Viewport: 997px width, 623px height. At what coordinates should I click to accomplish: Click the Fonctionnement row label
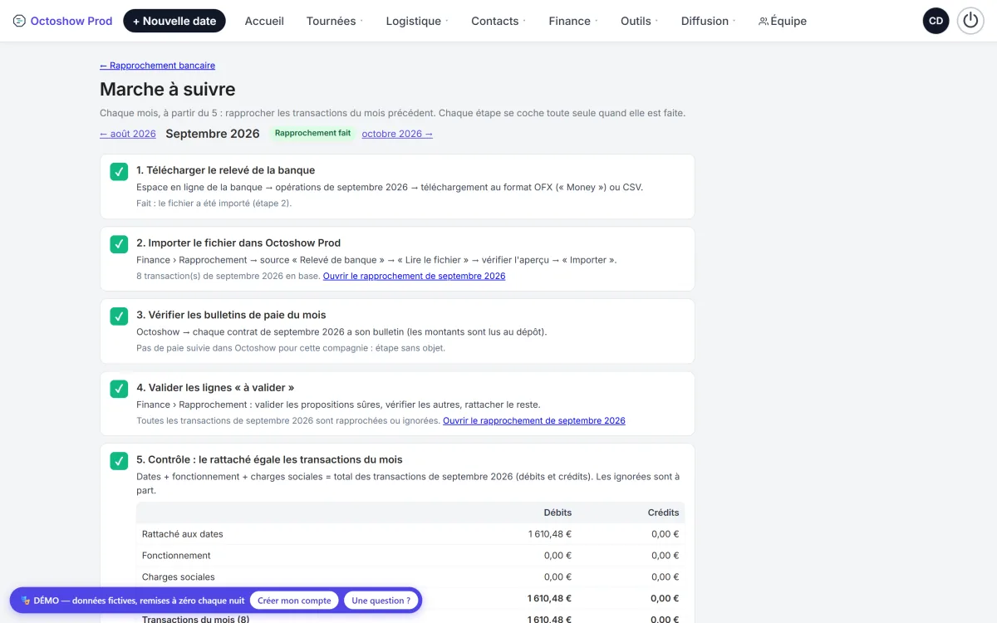pos(176,556)
